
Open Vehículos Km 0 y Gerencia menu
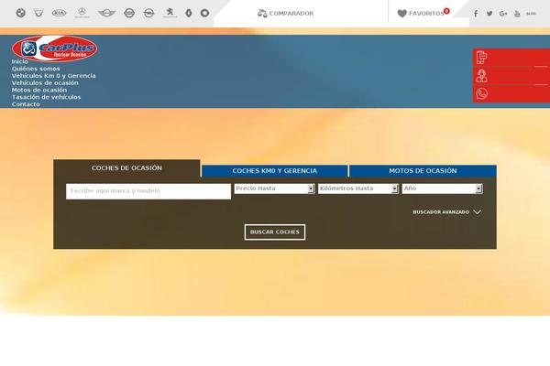pos(54,76)
